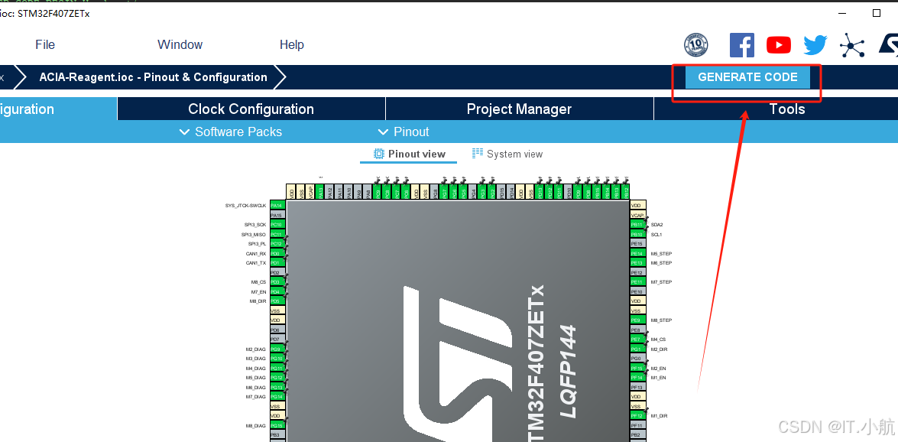Select pin PE13 on the chip
The image size is (898, 442).
coord(638,262)
